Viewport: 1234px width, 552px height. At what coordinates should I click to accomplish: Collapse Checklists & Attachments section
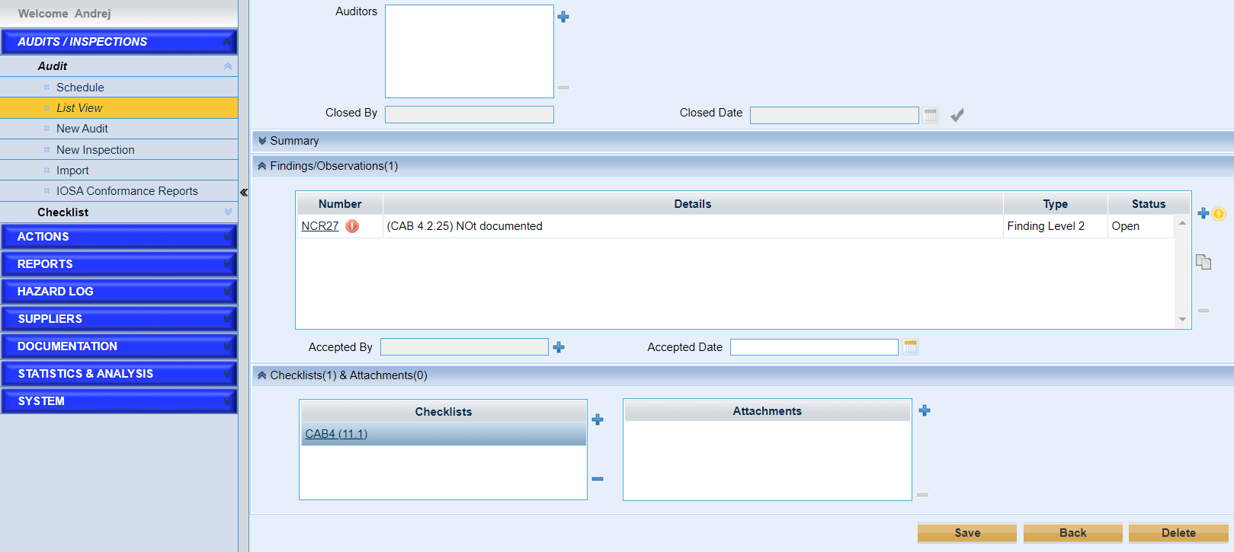(x=262, y=375)
